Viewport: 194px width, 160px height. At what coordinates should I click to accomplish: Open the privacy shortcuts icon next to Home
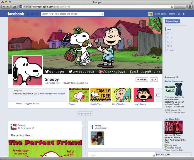click(179, 14)
